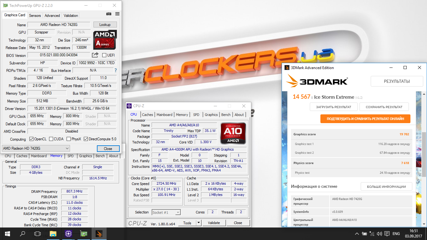This screenshot has height=240, width=427.
Task: Click the orange compare result online button
Action: pos(365,119)
